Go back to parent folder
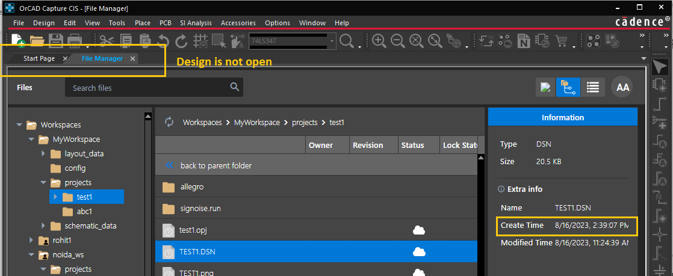This screenshot has height=276, width=673. pos(216,165)
